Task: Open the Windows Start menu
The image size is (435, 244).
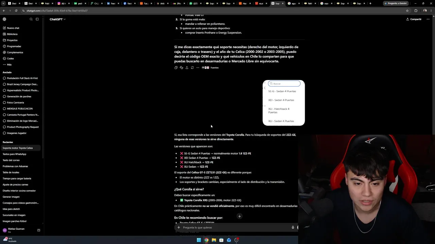Action: pyautogui.click(x=199, y=240)
